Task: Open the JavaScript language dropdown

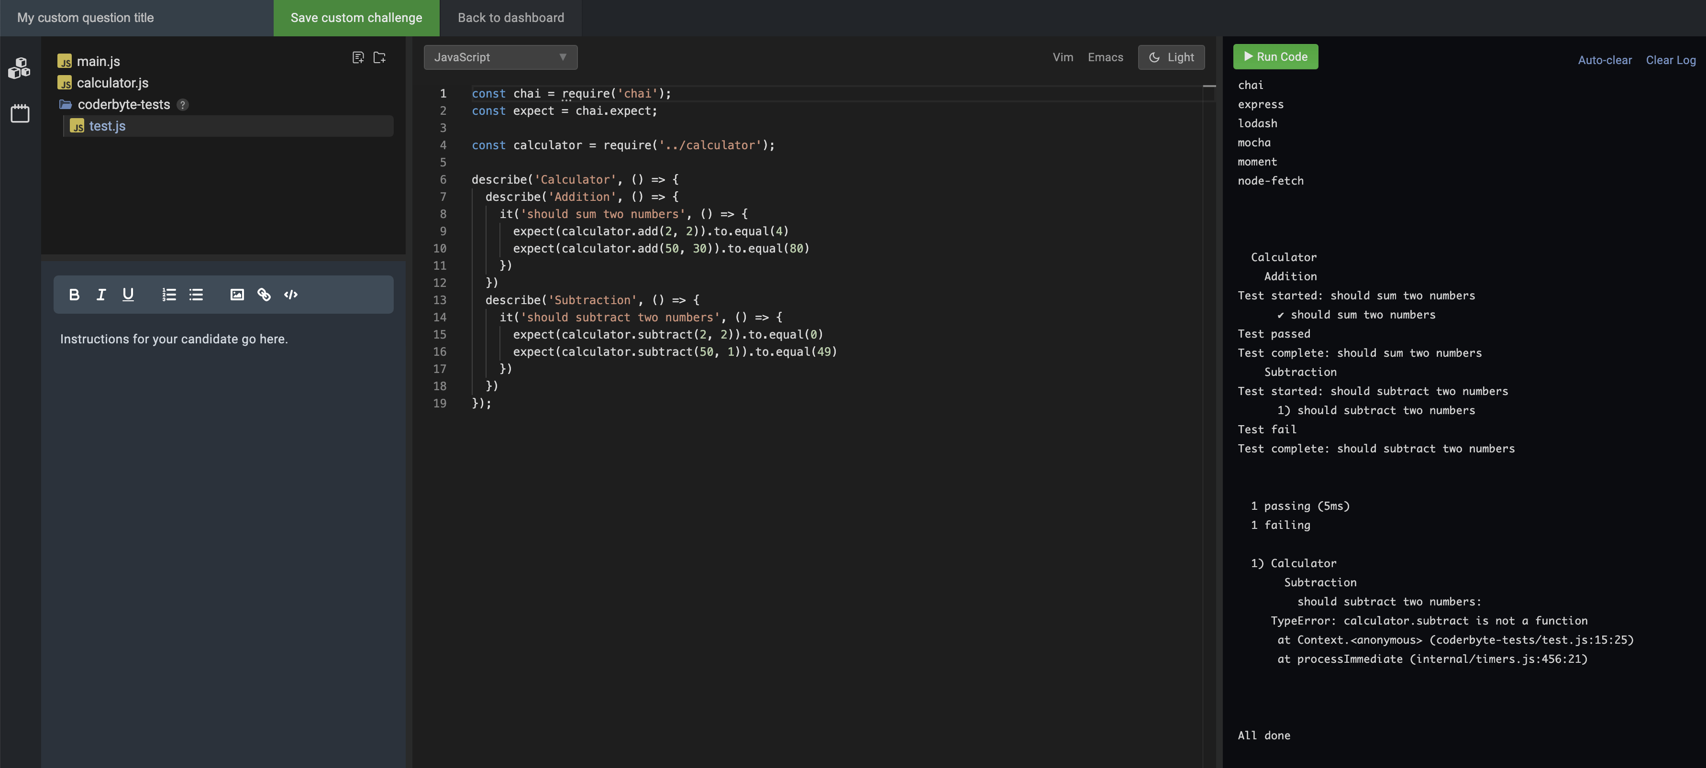Action: (x=500, y=57)
